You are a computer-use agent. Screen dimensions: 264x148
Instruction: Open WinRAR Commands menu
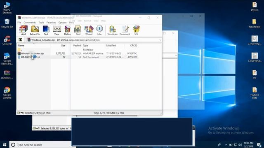[x=30, y=23]
